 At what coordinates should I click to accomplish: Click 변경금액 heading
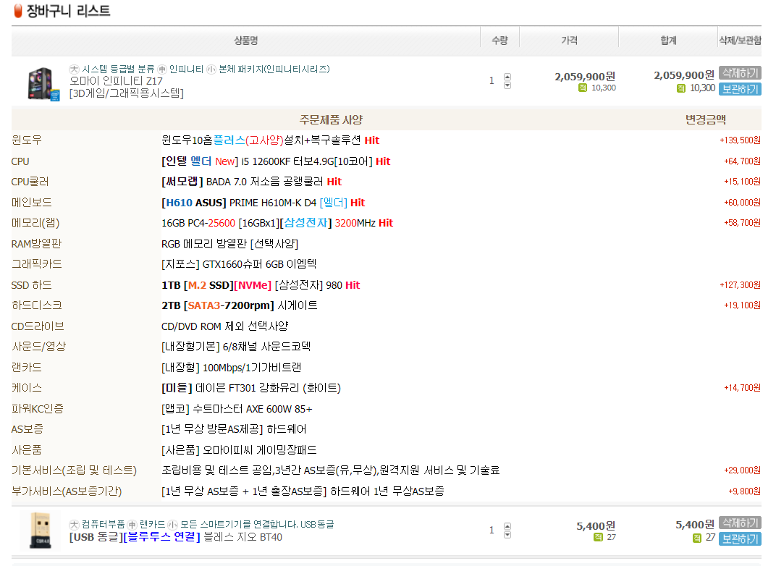point(705,119)
